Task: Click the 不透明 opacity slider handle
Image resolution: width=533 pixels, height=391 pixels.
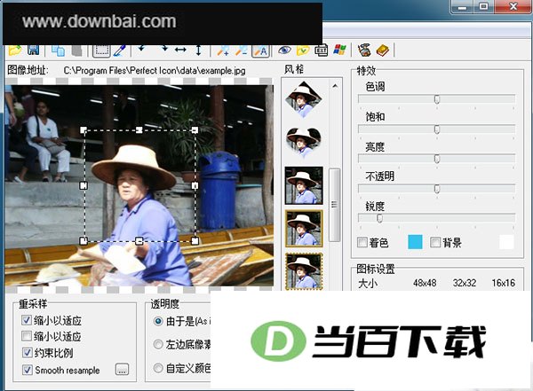Action: 437,189
